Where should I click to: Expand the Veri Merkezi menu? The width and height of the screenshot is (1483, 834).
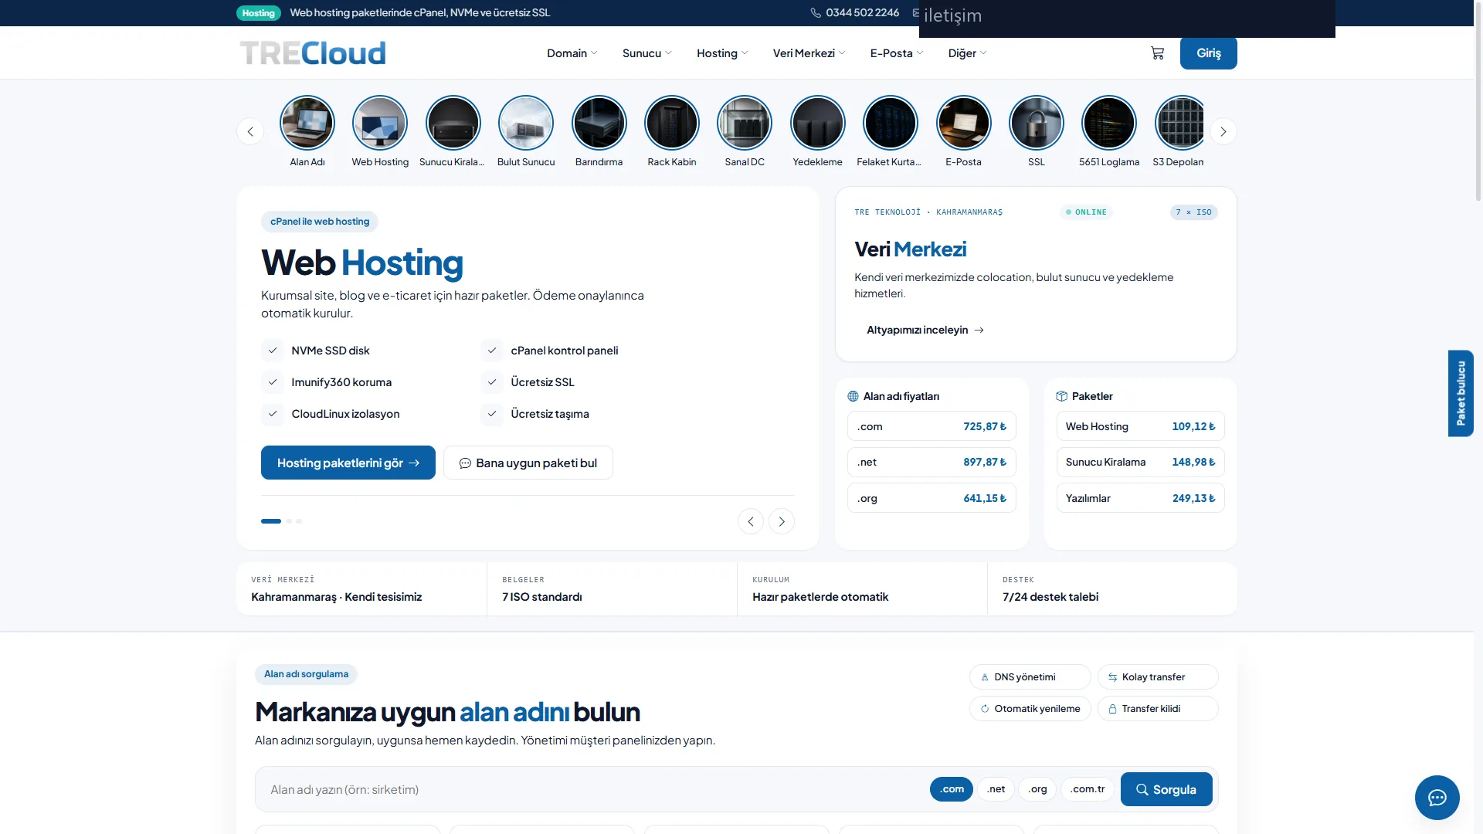[x=809, y=53]
